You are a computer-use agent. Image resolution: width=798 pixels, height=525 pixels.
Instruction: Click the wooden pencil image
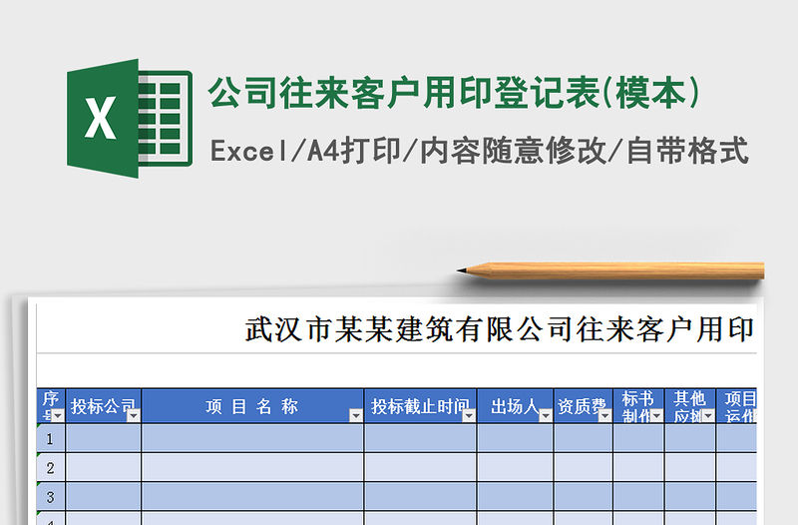pos(610,270)
